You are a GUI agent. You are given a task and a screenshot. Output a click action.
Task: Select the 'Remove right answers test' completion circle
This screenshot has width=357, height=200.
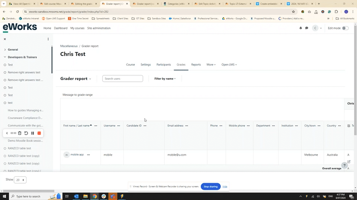coord(5,72)
